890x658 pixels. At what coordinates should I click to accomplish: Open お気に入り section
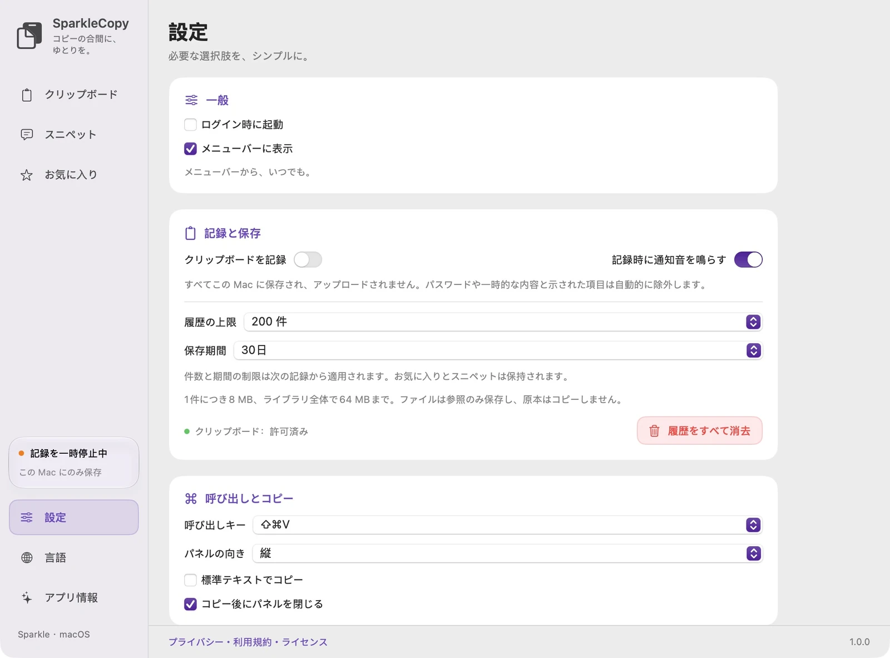click(x=74, y=175)
